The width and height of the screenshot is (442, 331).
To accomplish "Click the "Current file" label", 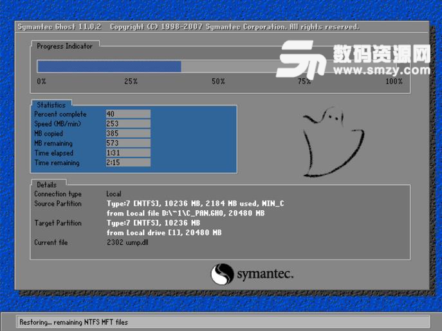I will point(51,242).
